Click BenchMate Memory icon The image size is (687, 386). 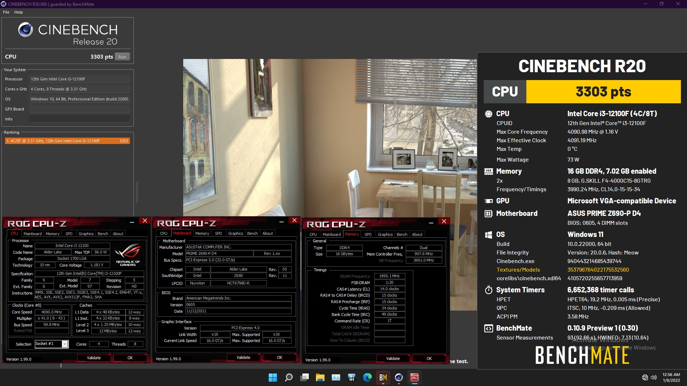point(488,172)
